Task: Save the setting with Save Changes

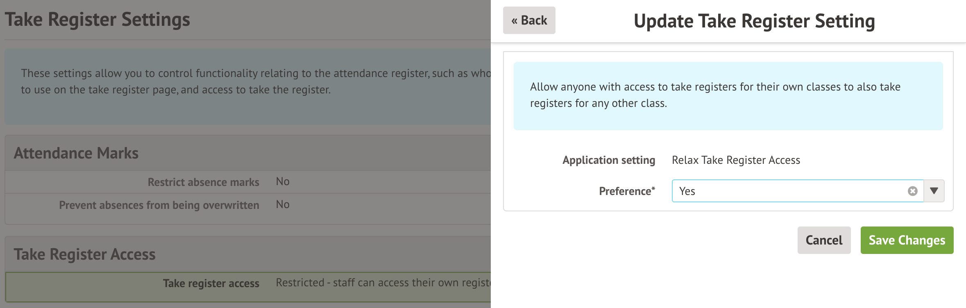Action: pos(907,240)
